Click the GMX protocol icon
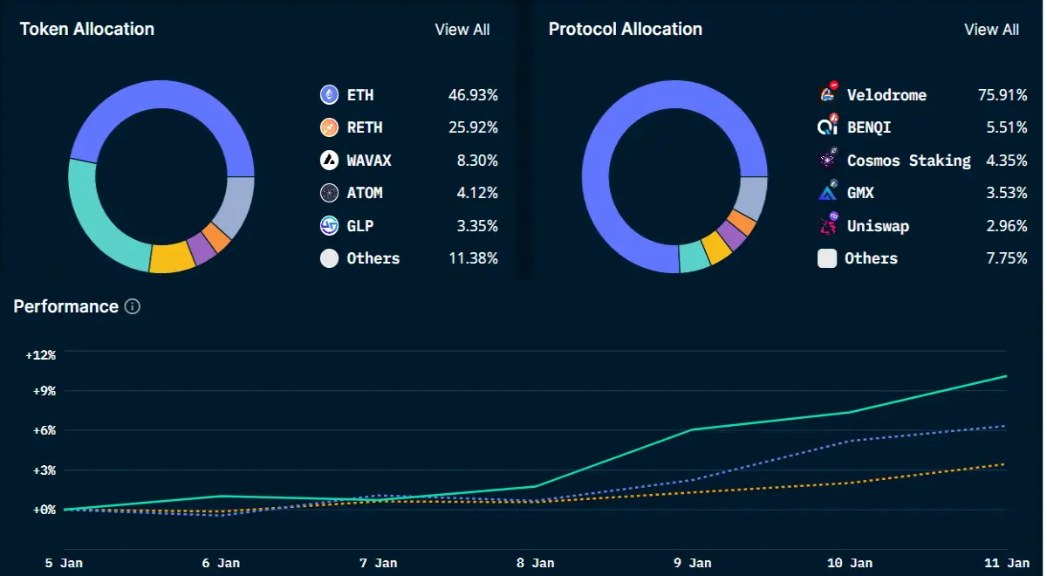Viewport: 1047px width, 576px height. coord(827,193)
